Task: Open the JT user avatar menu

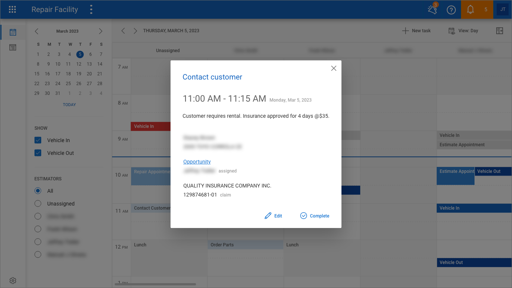Action: pyautogui.click(x=503, y=9)
